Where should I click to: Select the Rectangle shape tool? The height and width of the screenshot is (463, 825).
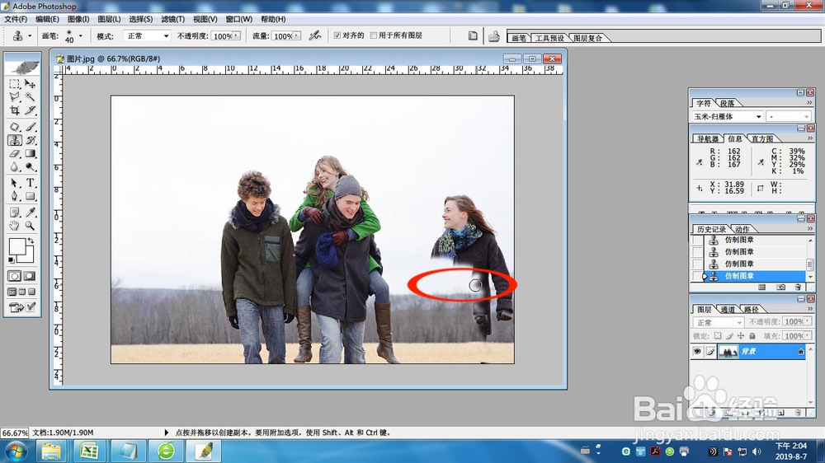click(31, 196)
